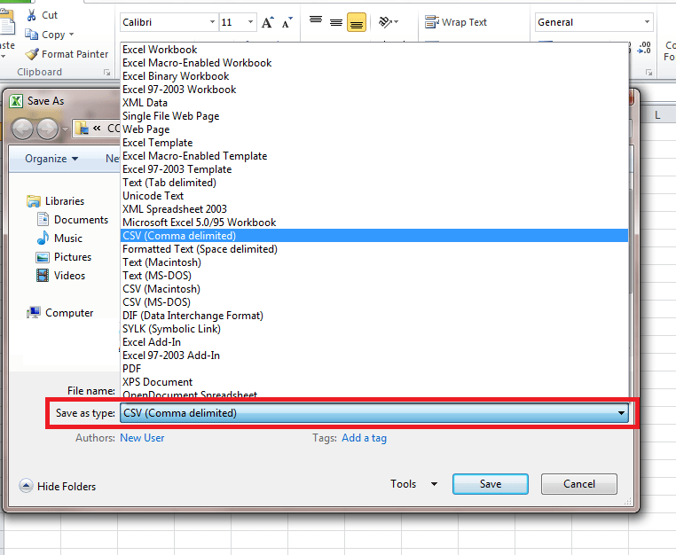Choose XPS Document save type

(373, 382)
